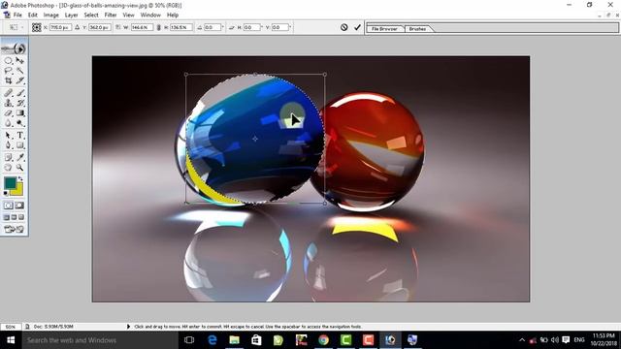621x349 pixels.
Task: Open the green foreground color swatch
Action: [x=11, y=183]
